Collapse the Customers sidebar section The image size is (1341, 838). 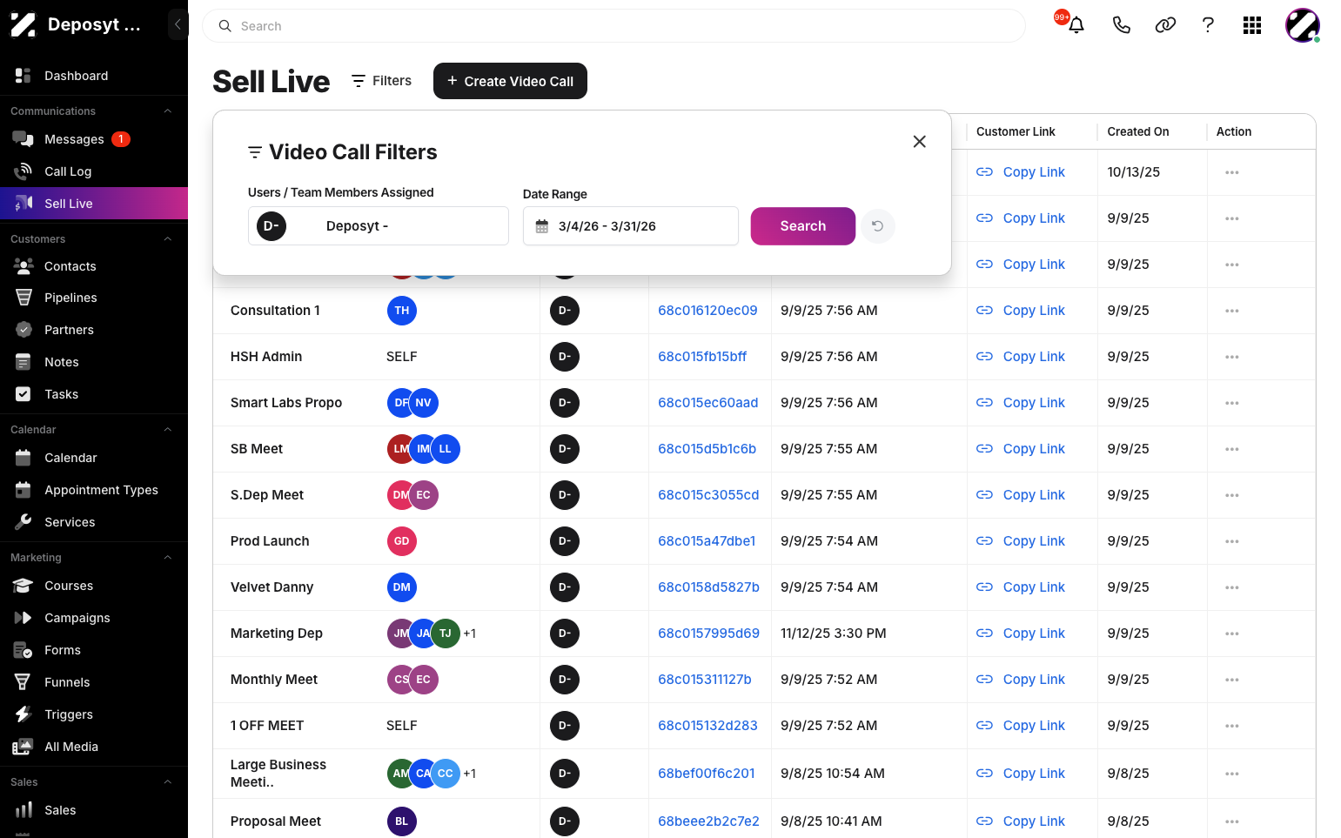coord(168,239)
